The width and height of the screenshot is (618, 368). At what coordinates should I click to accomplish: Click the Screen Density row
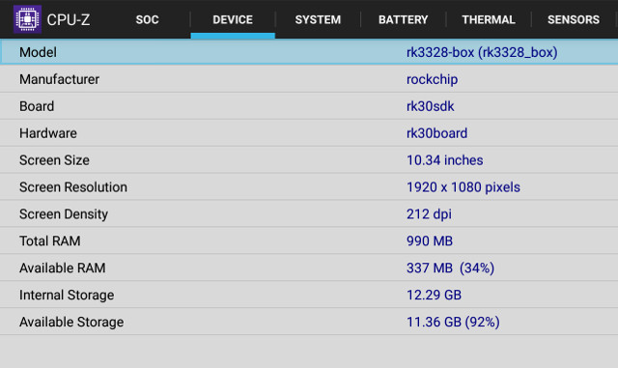pyautogui.click(x=309, y=213)
